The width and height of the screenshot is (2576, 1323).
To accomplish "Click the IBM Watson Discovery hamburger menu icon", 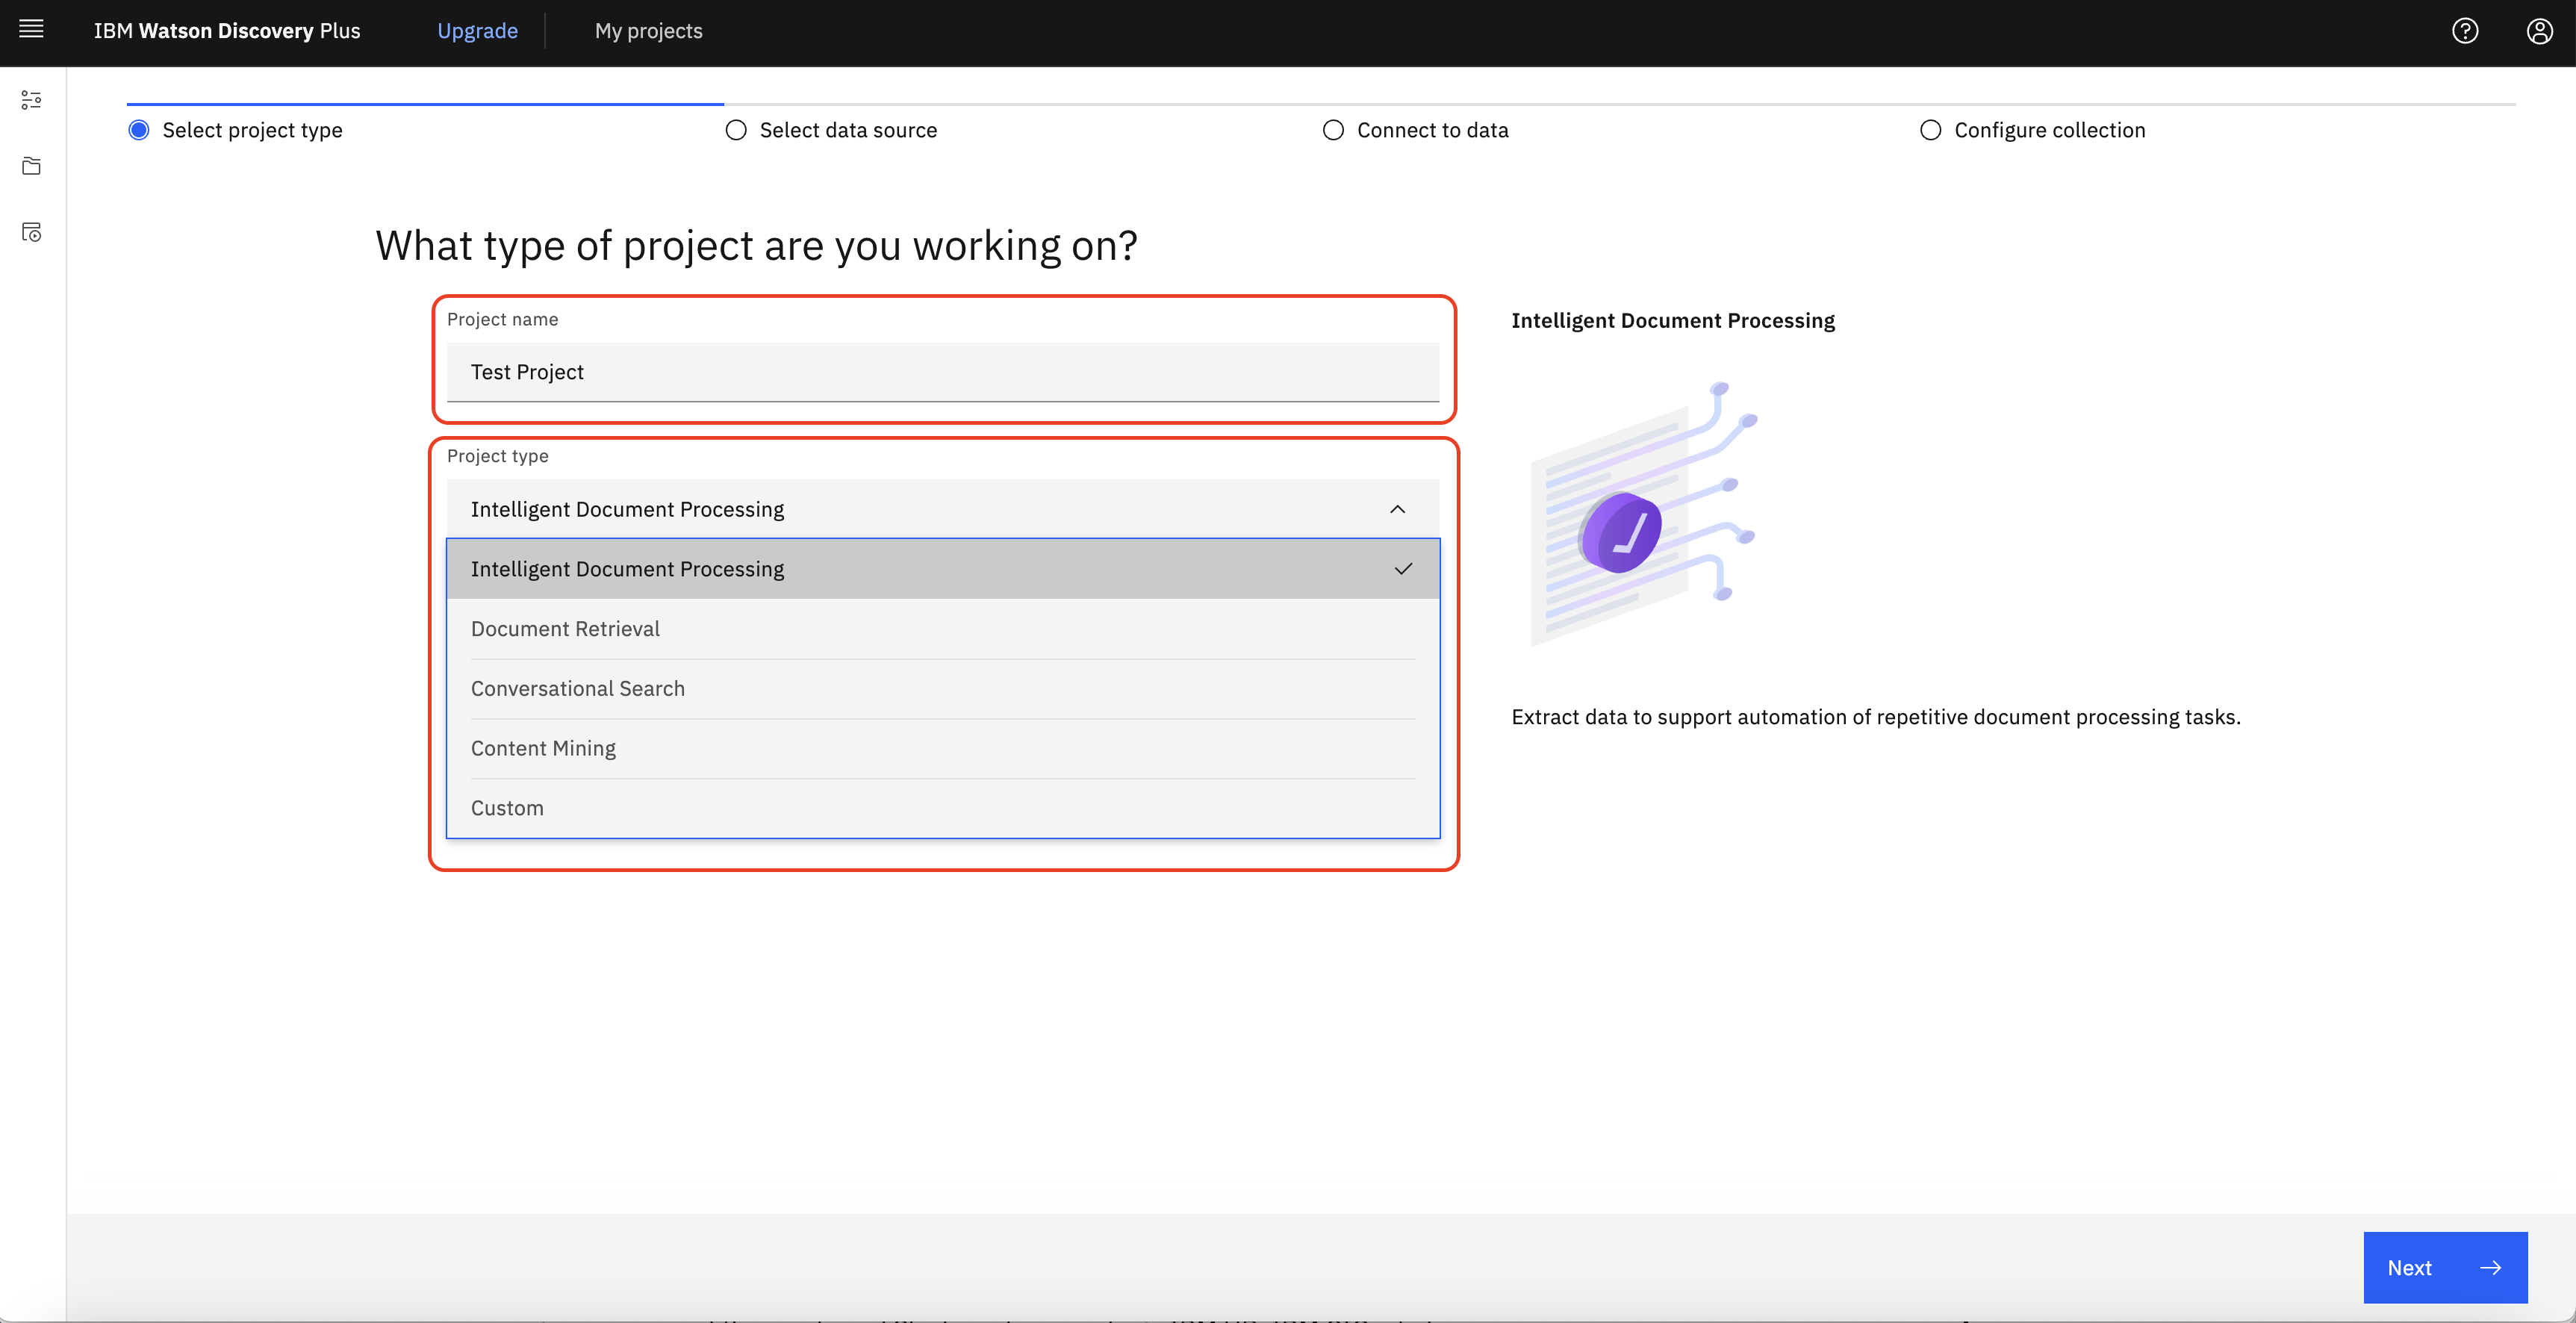I will pos(31,28).
